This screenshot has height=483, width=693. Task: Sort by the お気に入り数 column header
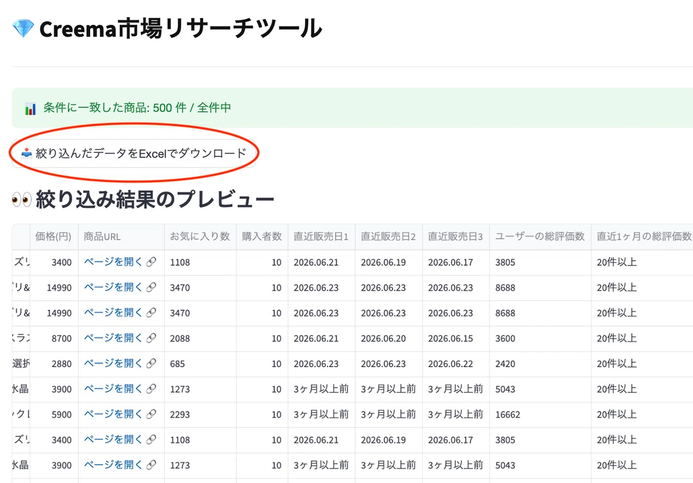pos(200,237)
